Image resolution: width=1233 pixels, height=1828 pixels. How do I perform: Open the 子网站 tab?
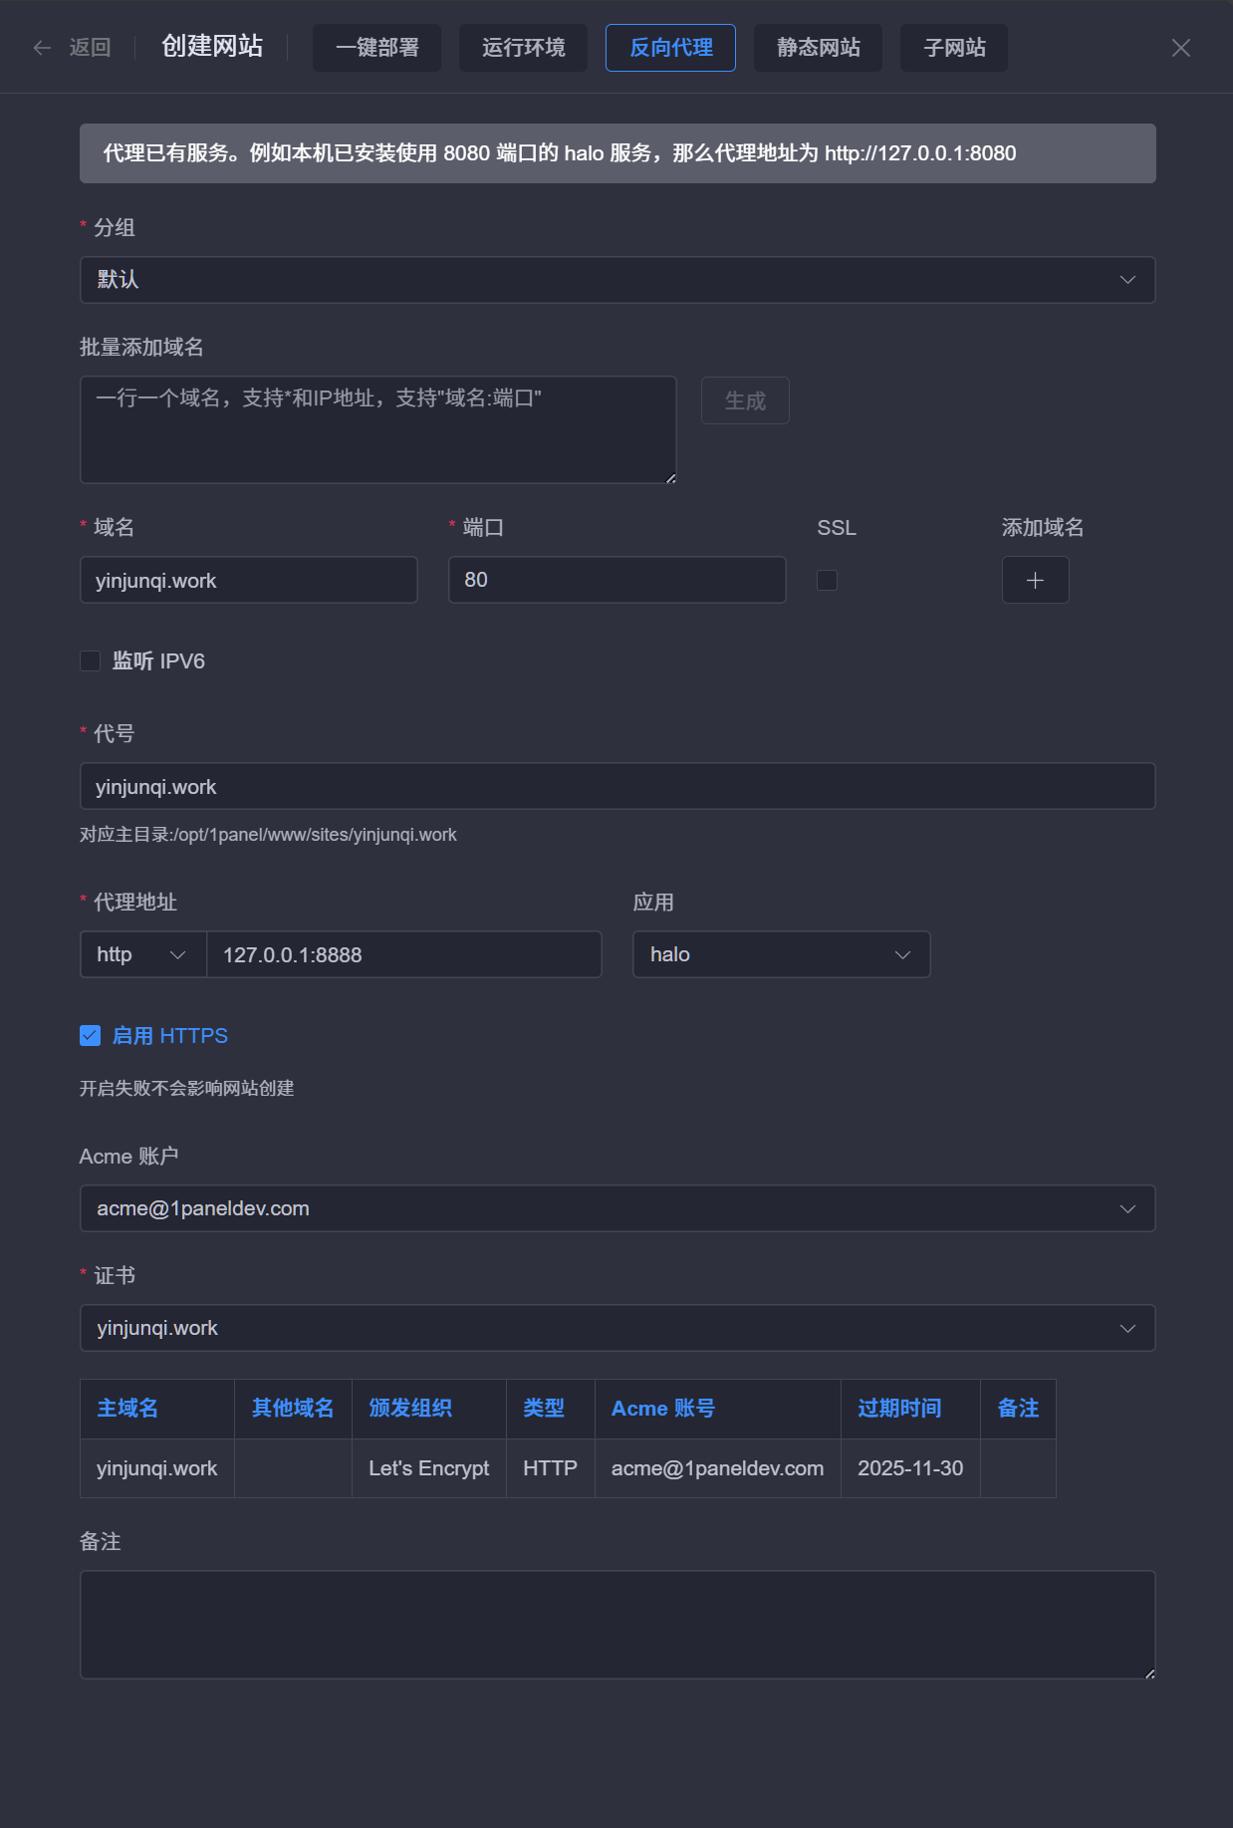coord(954,48)
